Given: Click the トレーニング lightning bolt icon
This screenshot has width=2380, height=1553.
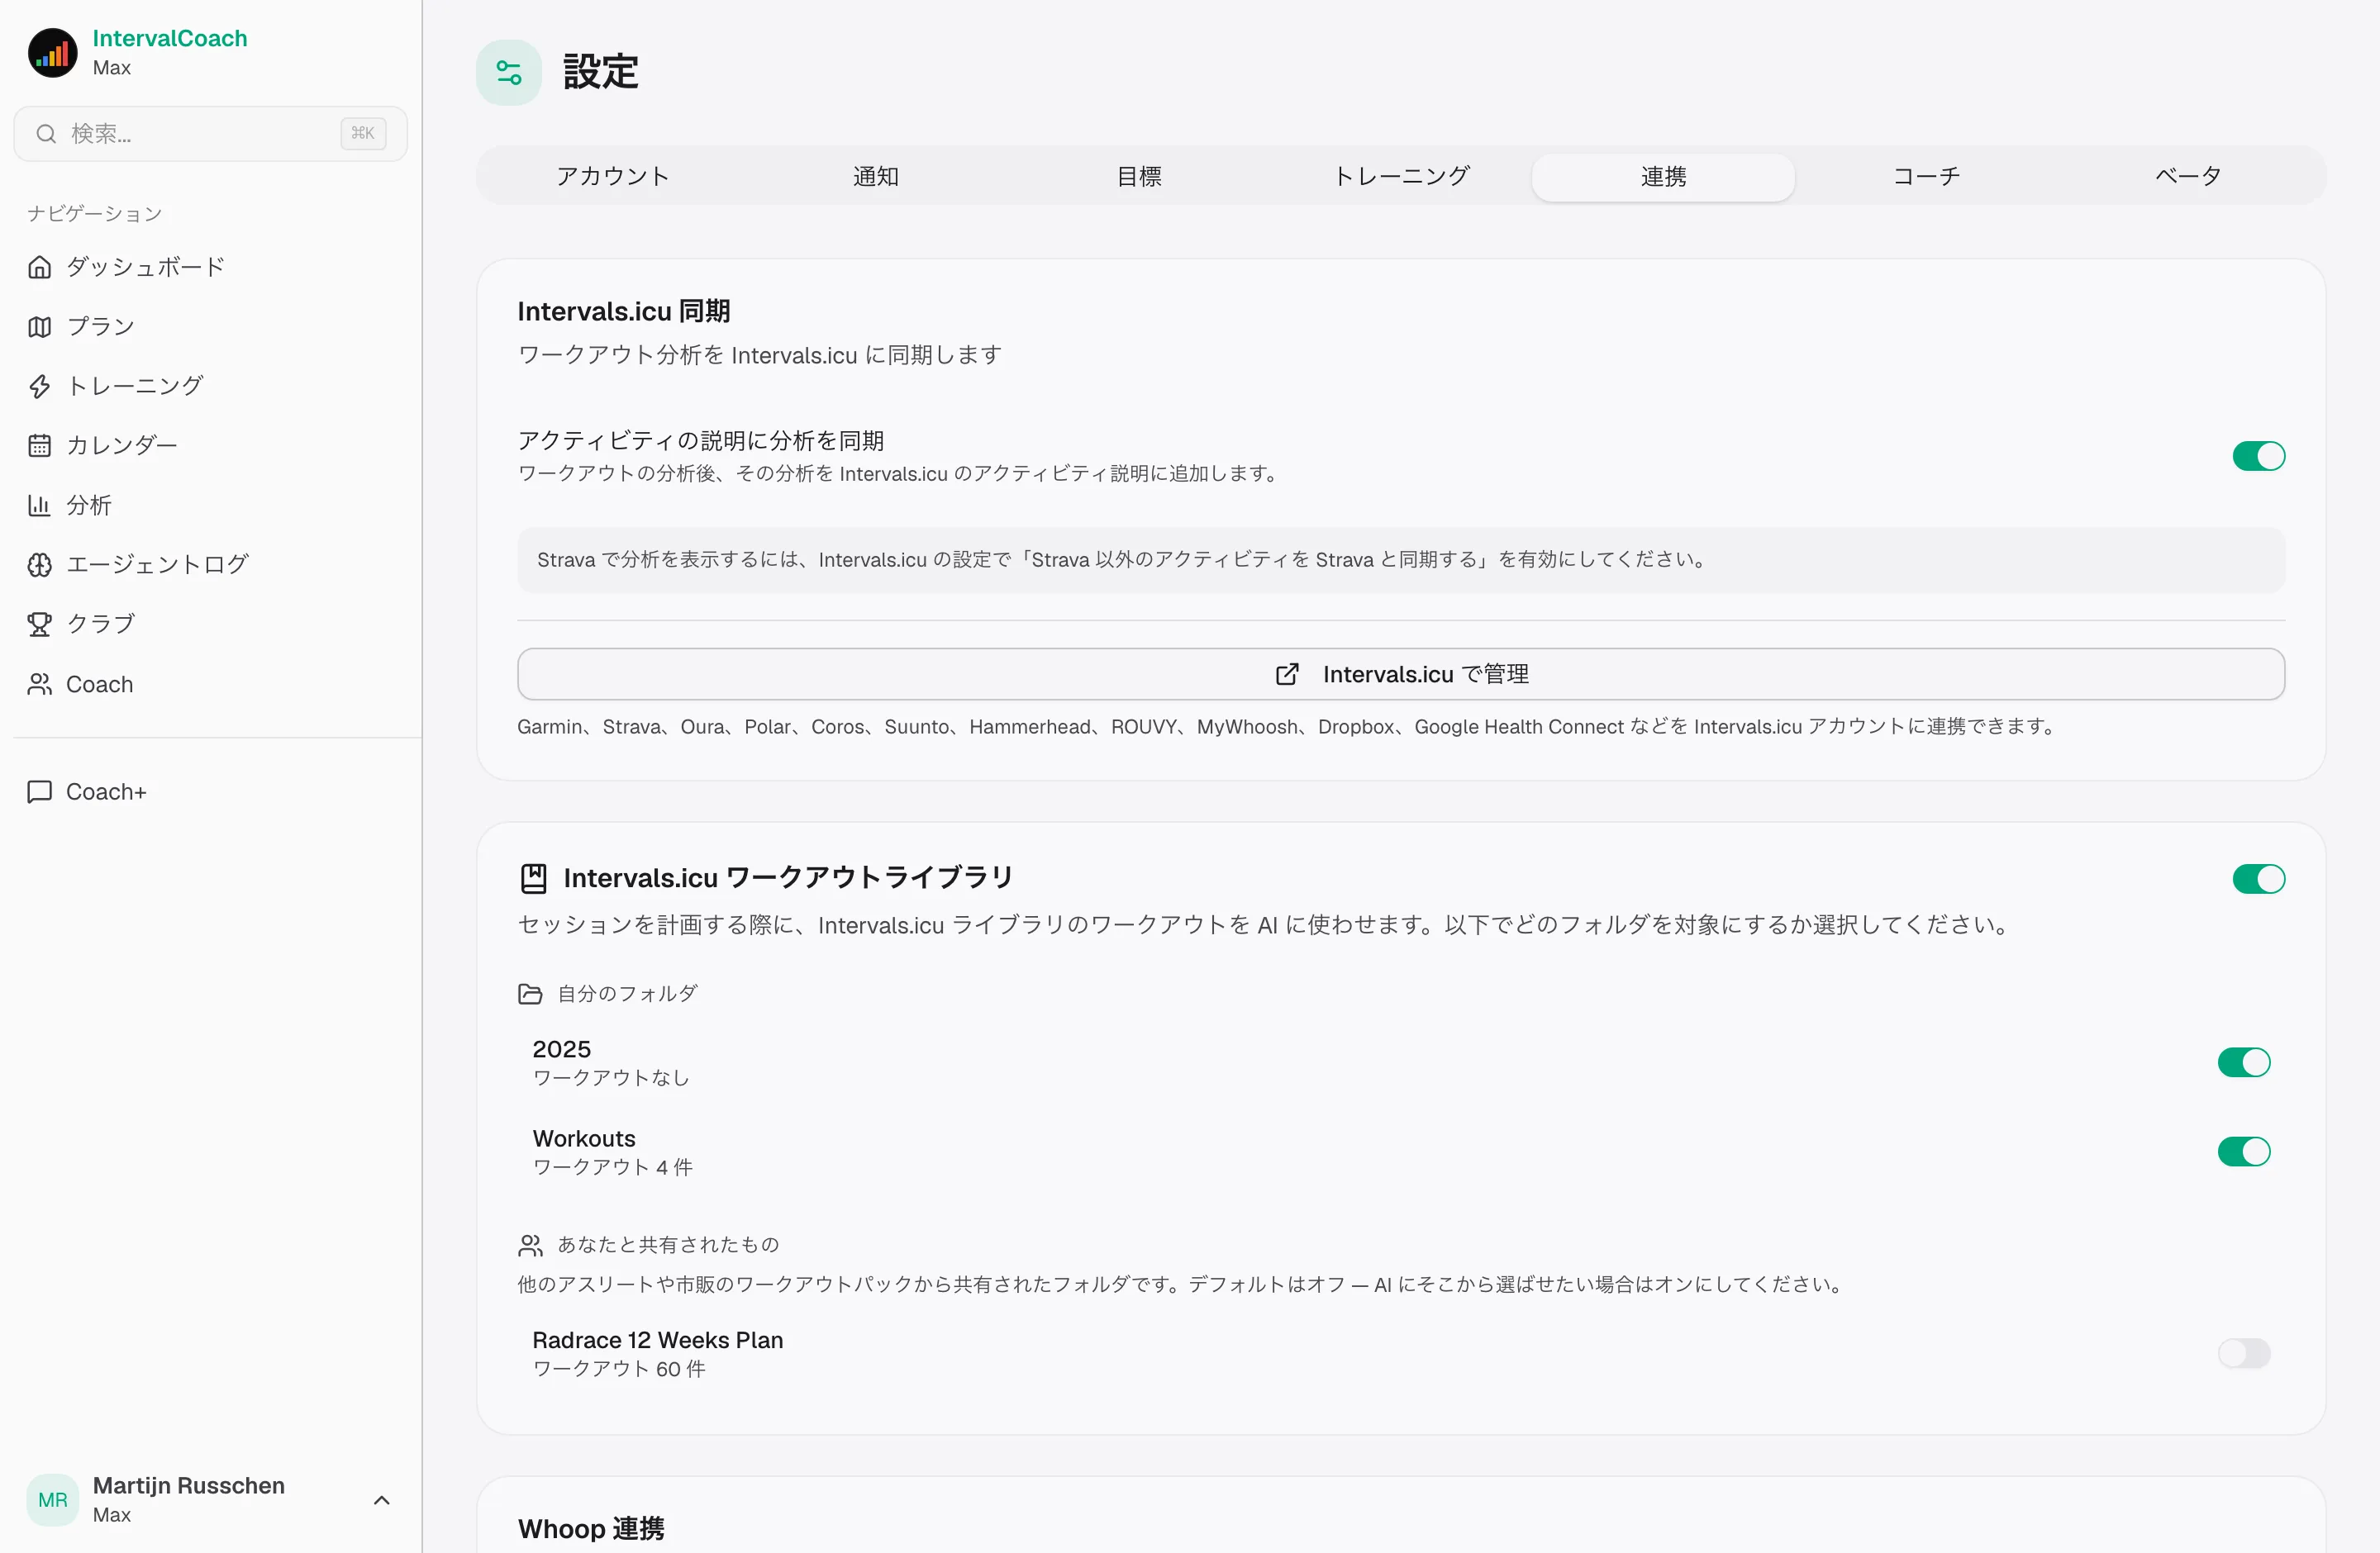Looking at the screenshot, I should [x=40, y=386].
